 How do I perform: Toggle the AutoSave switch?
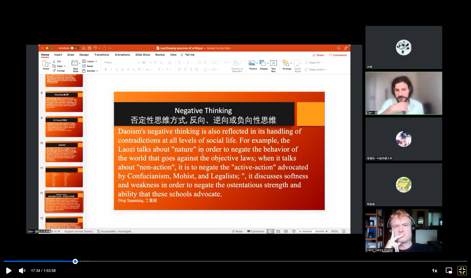(75, 48)
